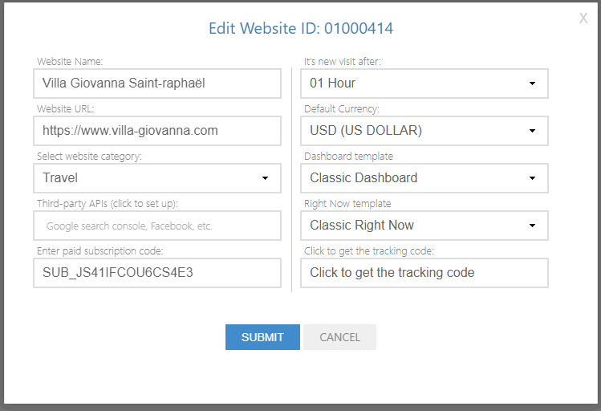
Task: Focus the Website Name field
Action: point(157,83)
